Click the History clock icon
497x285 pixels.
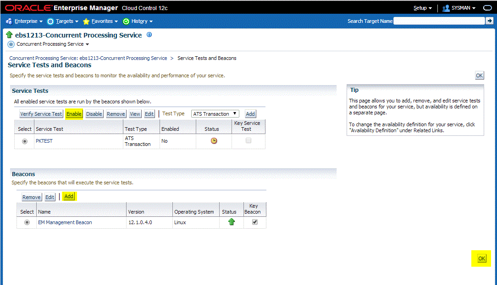point(126,21)
